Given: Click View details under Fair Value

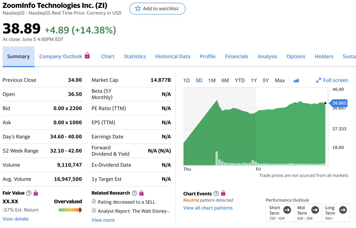Looking at the screenshot, I should pos(16,219).
